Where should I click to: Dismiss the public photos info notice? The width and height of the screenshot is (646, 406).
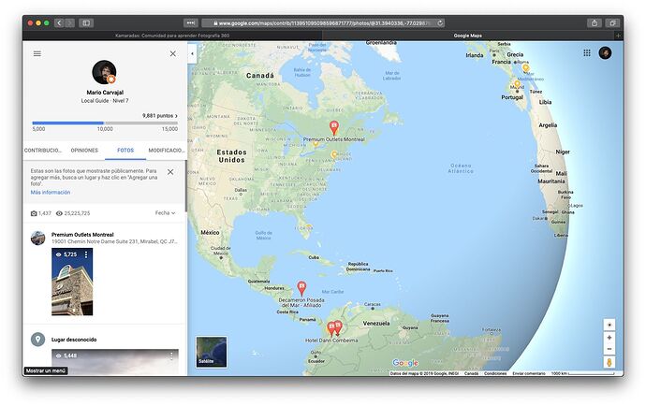pos(170,172)
